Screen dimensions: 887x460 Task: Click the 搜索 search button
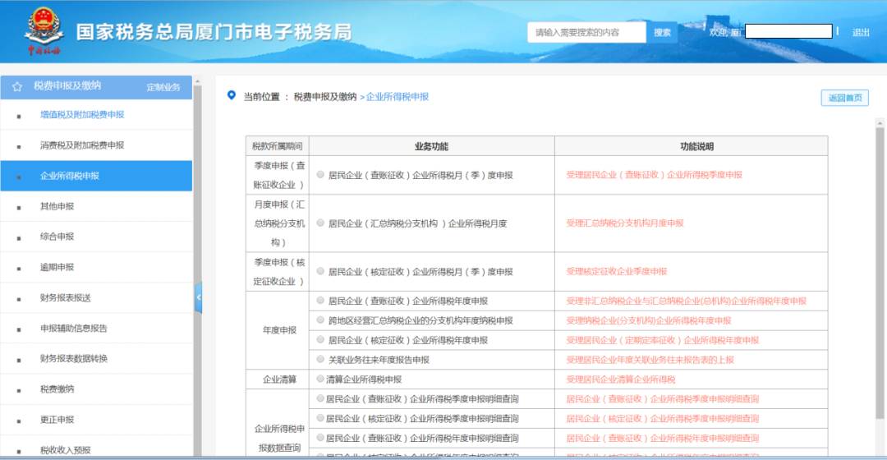(x=662, y=32)
